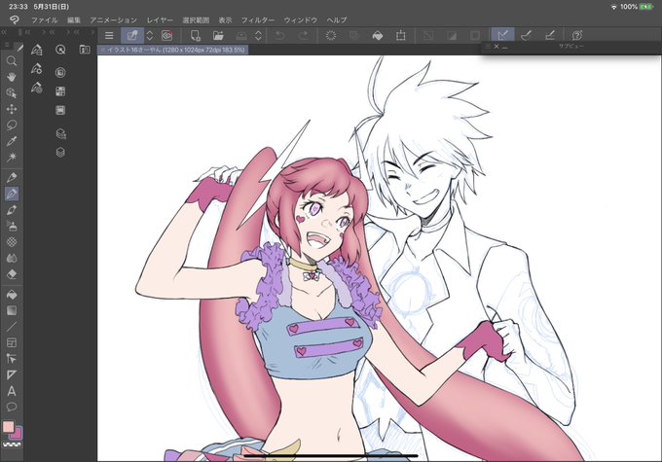Open the Tool Property palette icon
The image size is (662, 462).
pyautogui.click(x=37, y=68)
